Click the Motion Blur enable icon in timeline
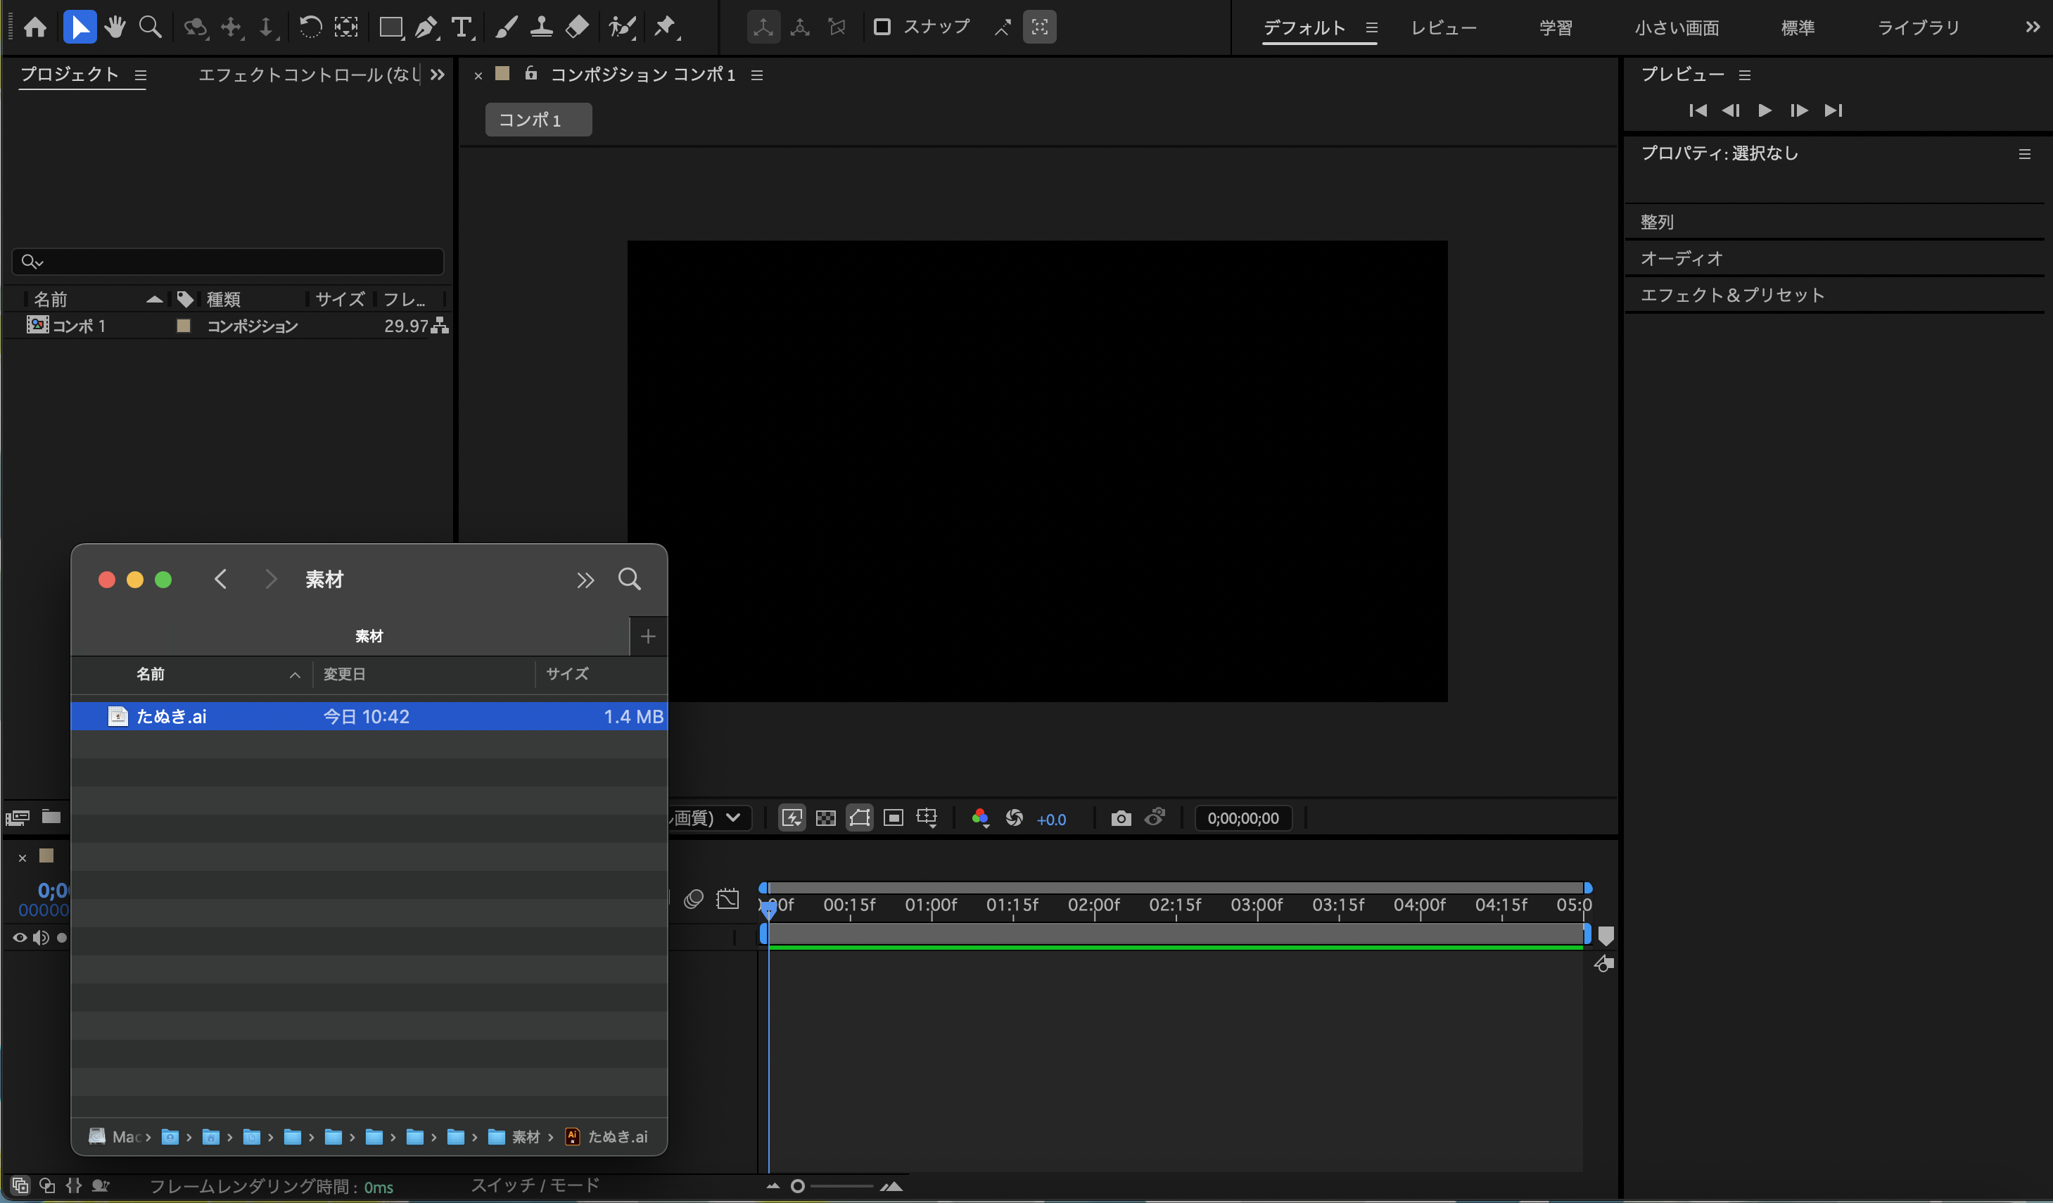This screenshot has width=2053, height=1203. click(693, 899)
